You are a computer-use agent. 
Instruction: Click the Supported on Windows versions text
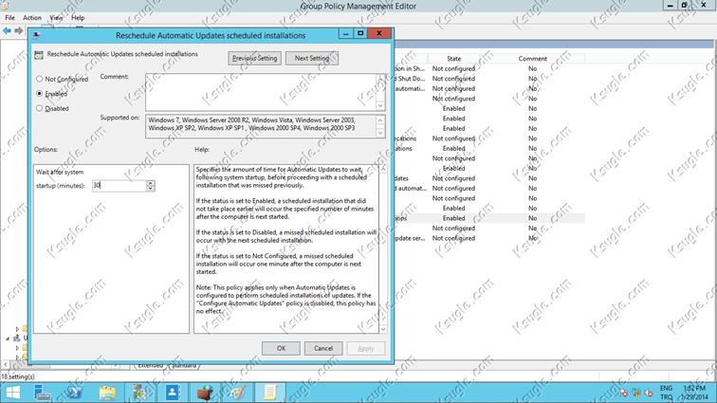(x=251, y=124)
